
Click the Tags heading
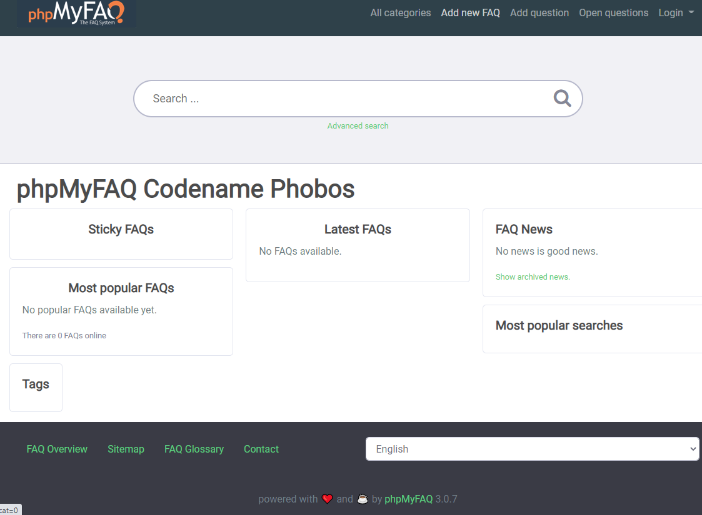pos(36,384)
